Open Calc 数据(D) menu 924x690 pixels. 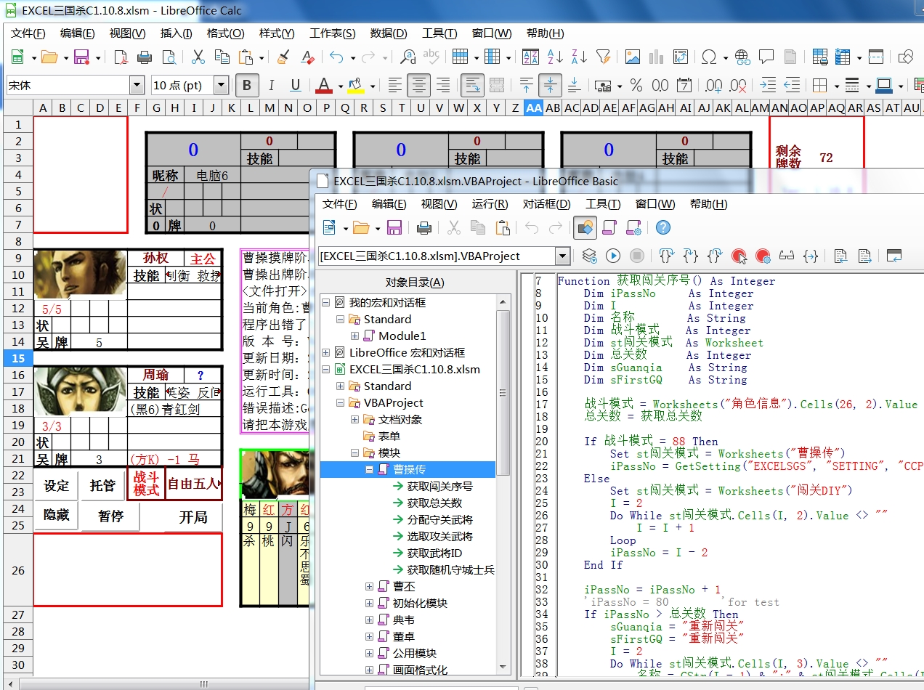[x=389, y=33]
